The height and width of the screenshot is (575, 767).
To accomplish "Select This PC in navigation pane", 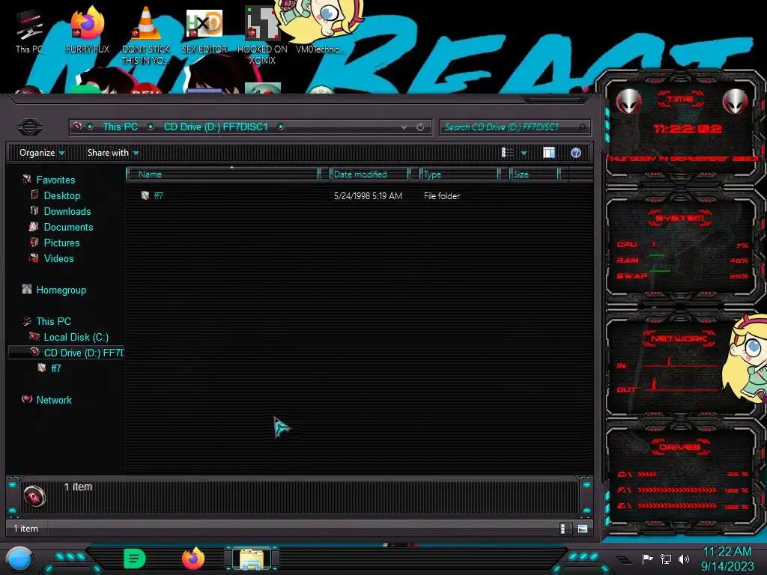I will coord(54,321).
